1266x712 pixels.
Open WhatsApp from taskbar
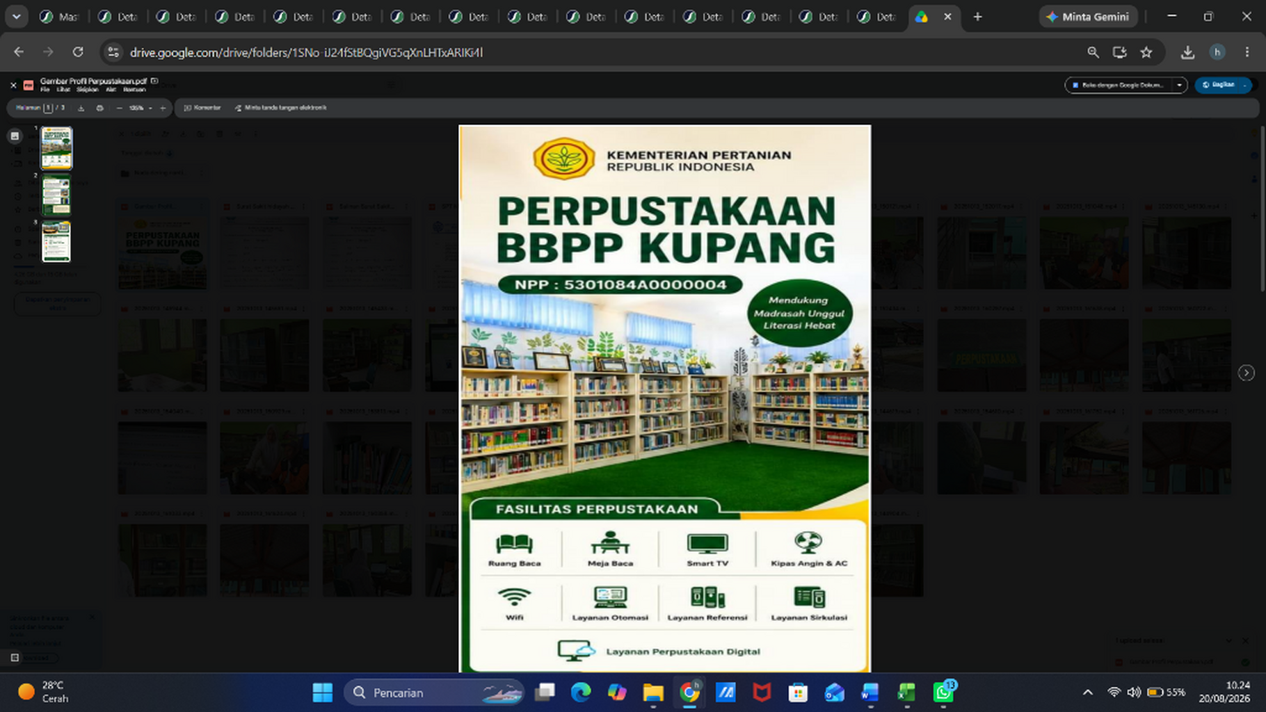944,693
